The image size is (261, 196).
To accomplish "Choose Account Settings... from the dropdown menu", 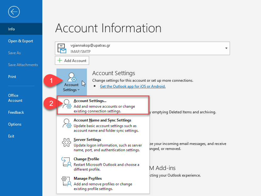I will click(103, 105).
